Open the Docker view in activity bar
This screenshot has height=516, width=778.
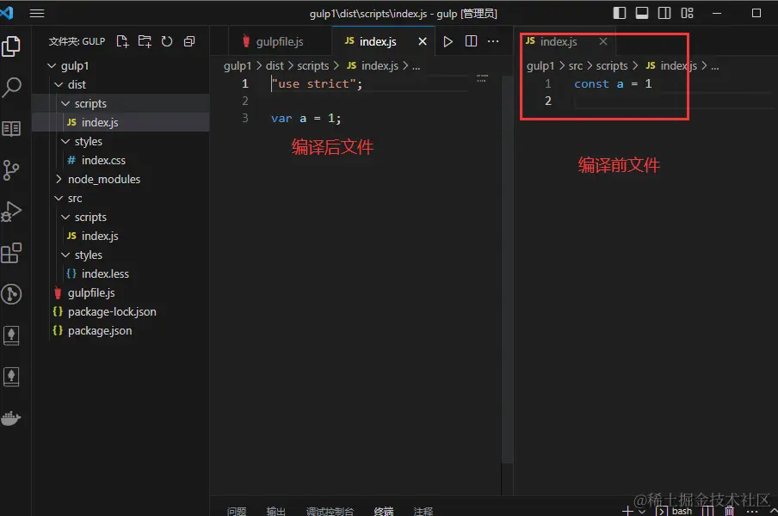tap(11, 418)
